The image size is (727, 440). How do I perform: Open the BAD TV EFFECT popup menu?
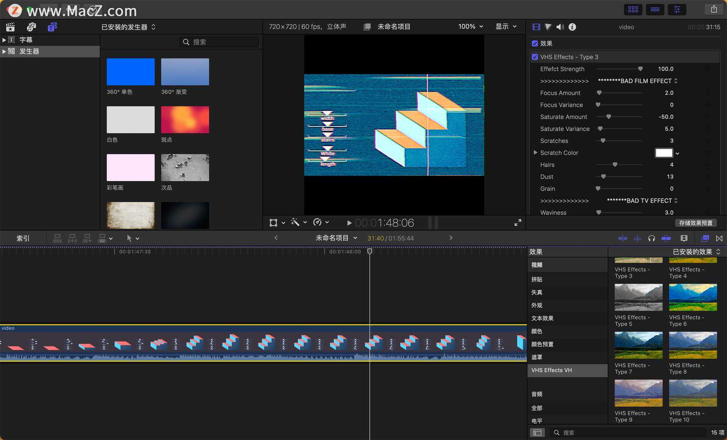coord(642,200)
